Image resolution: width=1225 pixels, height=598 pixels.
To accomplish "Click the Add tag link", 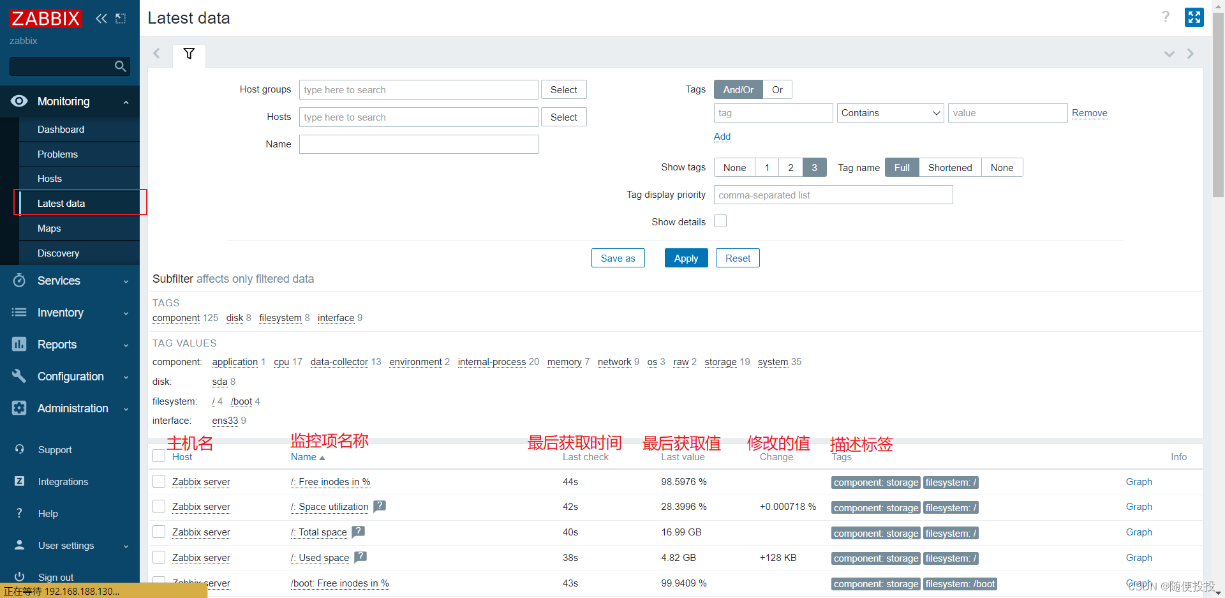I will [x=722, y=137].
